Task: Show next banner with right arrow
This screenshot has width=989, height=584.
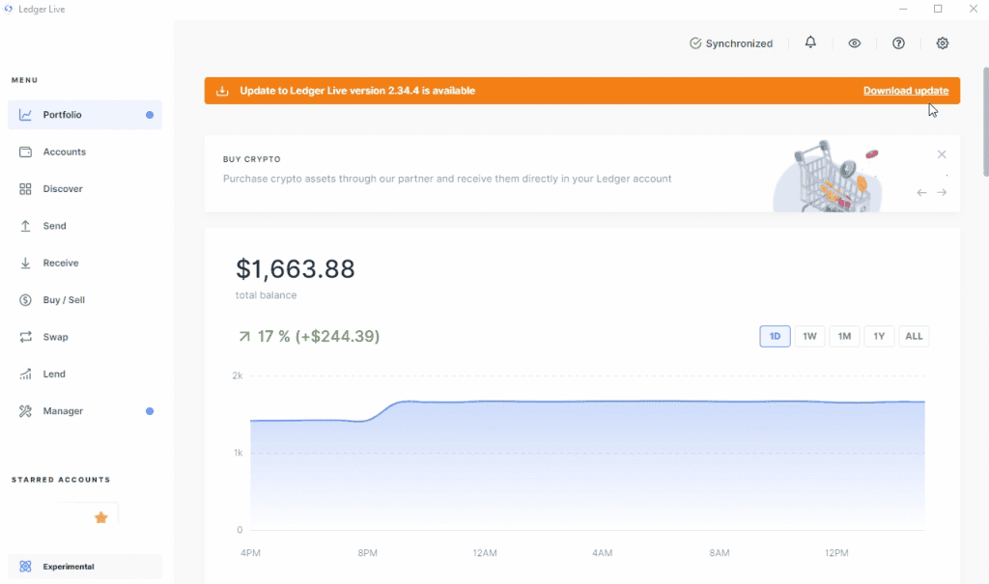Action: click(x=942, y=192)
